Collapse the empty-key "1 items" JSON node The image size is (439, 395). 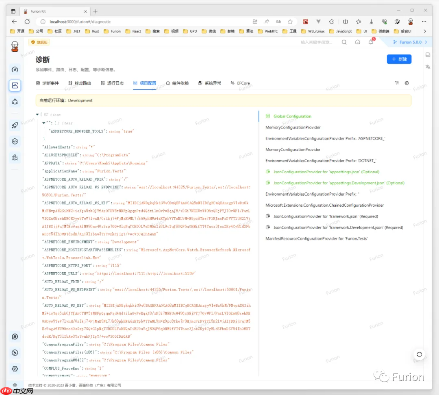coord(44,123)
